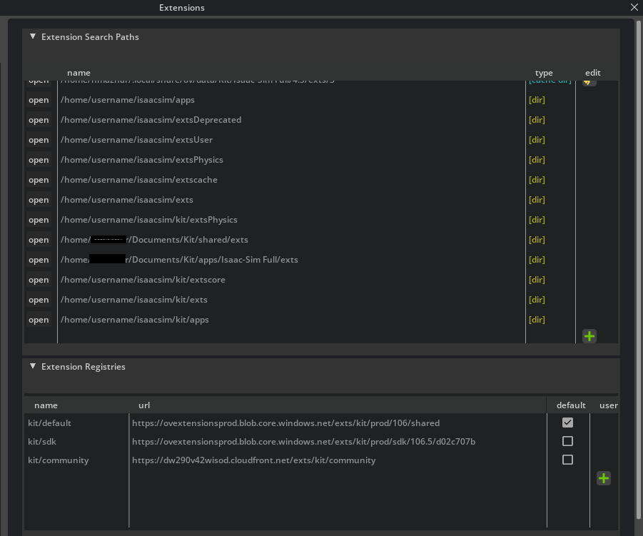Enable default for the kit/sdk registry

pos(567,440)
